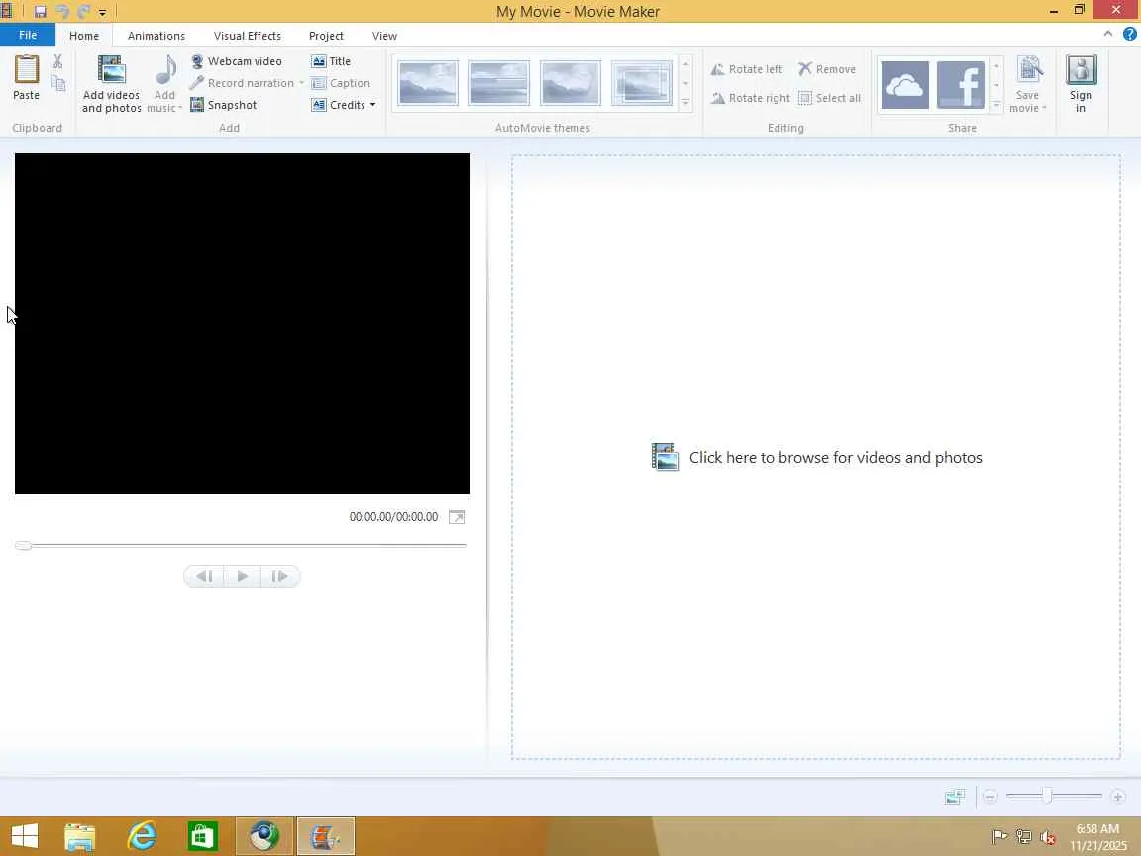Click Select all in Editing group
This screenshot has height=856, width=1141.
click(x=830, y=97)
